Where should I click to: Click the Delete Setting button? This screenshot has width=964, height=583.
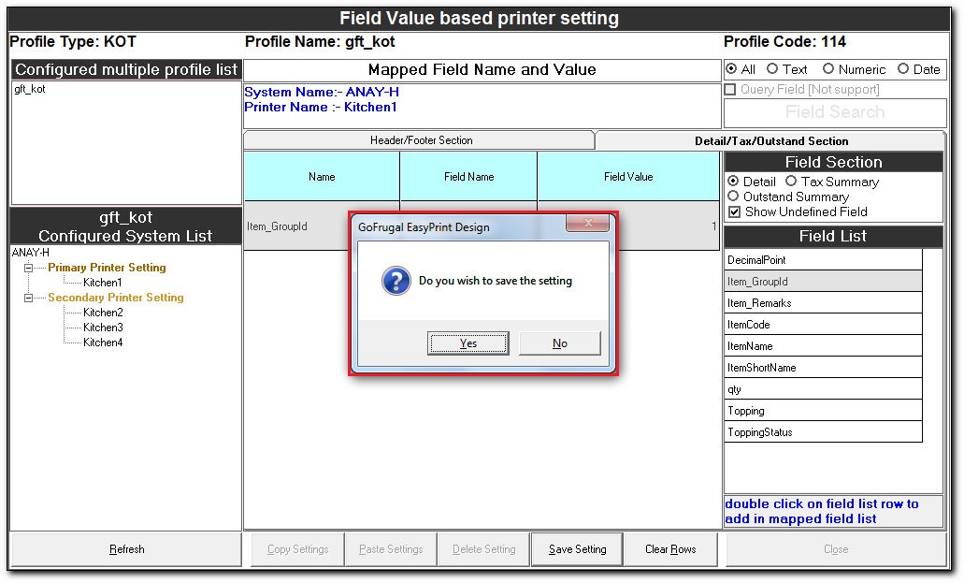click(x=483, y=549)
